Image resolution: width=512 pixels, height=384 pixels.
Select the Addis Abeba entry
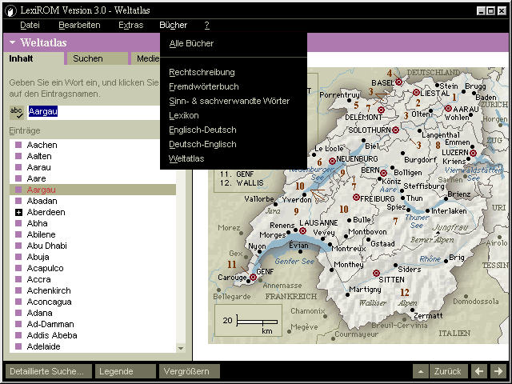point(52,335)
